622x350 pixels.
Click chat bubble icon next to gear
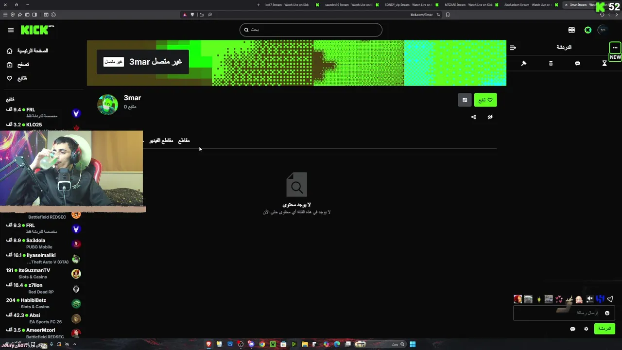coord(572,329)
